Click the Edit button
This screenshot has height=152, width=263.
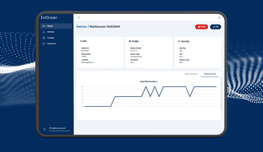coord(215,27)
